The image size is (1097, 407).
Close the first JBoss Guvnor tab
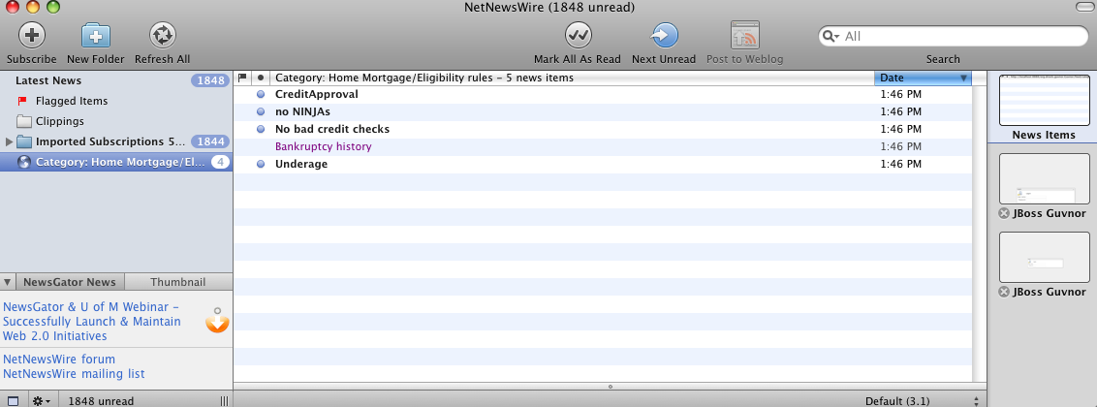(x=1005, y=213)
